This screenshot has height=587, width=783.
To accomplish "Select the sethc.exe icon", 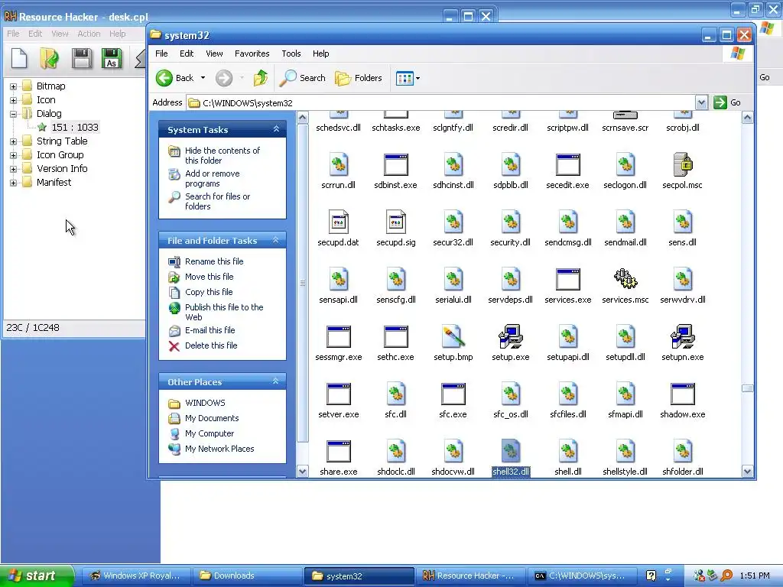I will click(396, 336).
